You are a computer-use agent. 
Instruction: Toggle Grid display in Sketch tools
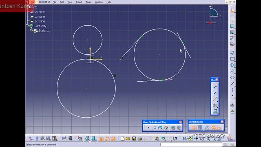pyautogui.click(x=194, y=128)
